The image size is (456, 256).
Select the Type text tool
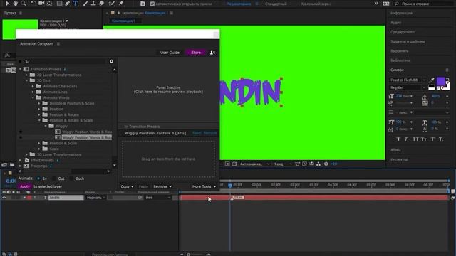point(76,4)
